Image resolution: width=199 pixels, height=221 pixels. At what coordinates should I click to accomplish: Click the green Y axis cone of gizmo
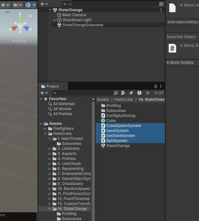(20, 19)
